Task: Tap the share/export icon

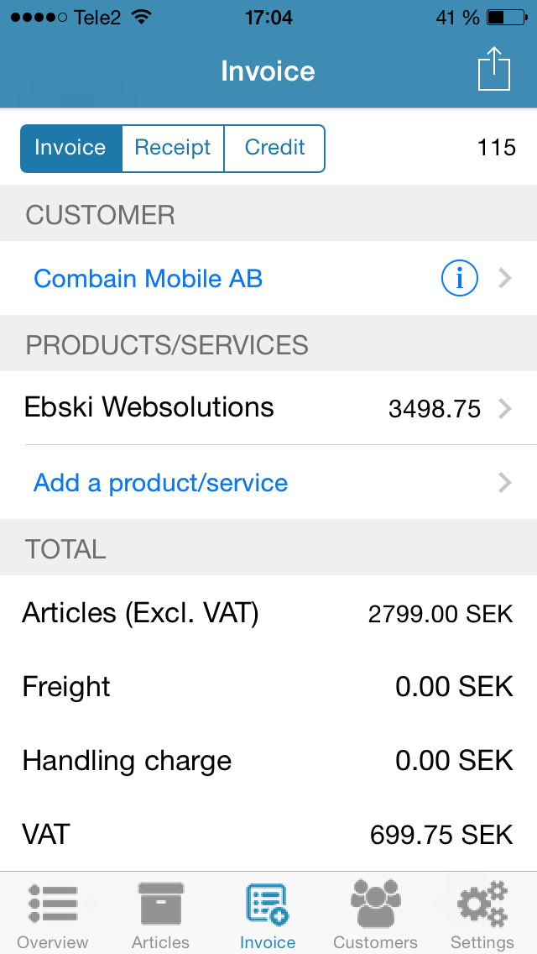Action: pyautogui.click(x=493, y=69)
